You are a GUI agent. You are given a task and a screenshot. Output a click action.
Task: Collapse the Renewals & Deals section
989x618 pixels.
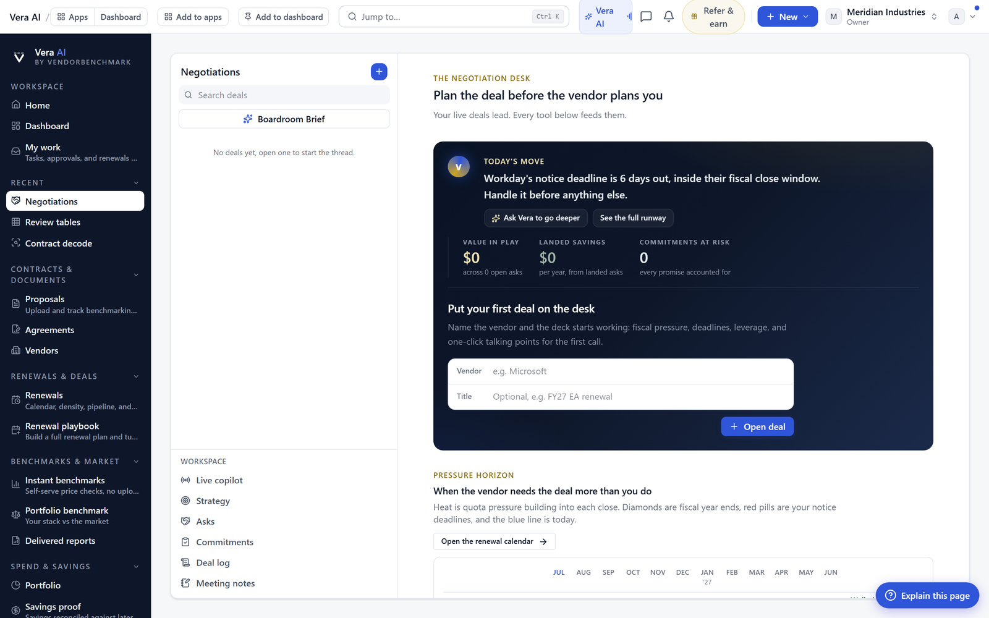pos(136,376)
